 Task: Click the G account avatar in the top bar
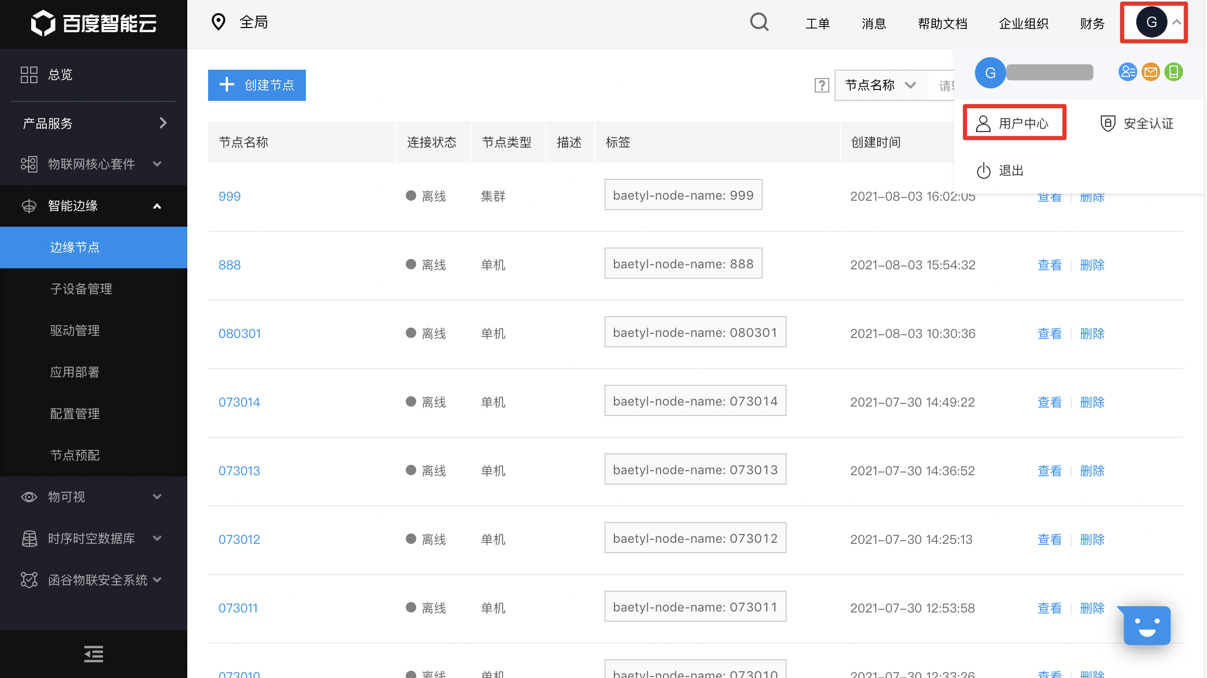(1151, 22)
